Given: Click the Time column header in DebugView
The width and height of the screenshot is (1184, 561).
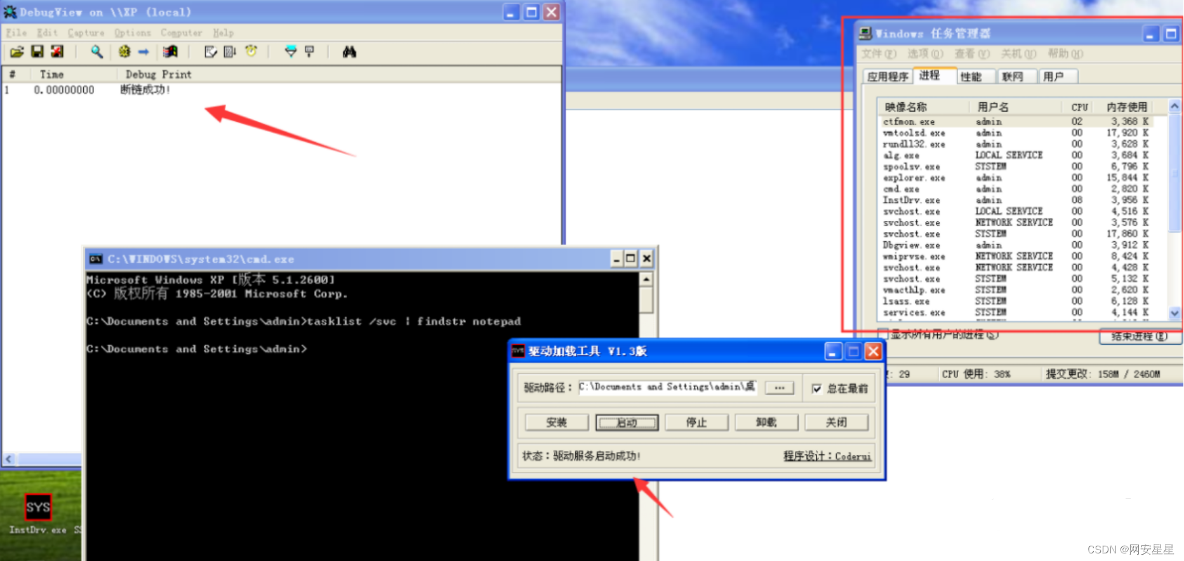Looking at the screenshot, I should 73,74.
